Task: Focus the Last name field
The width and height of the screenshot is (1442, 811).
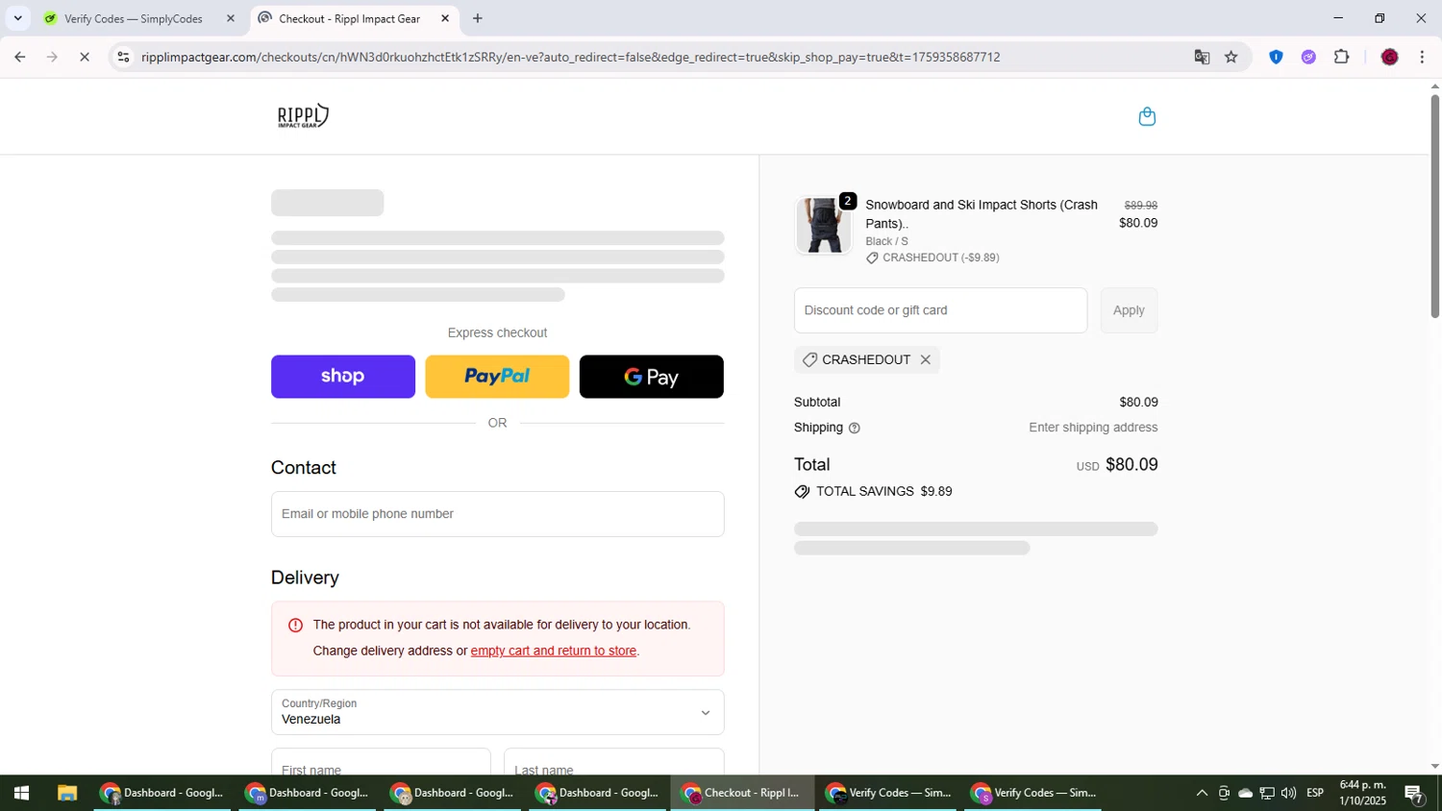Action: coord(613,763)
